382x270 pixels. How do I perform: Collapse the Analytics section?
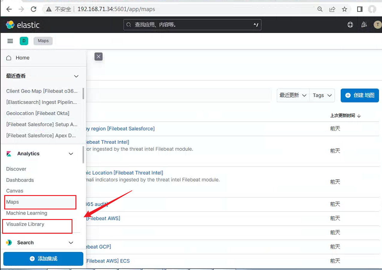[71, 154]
